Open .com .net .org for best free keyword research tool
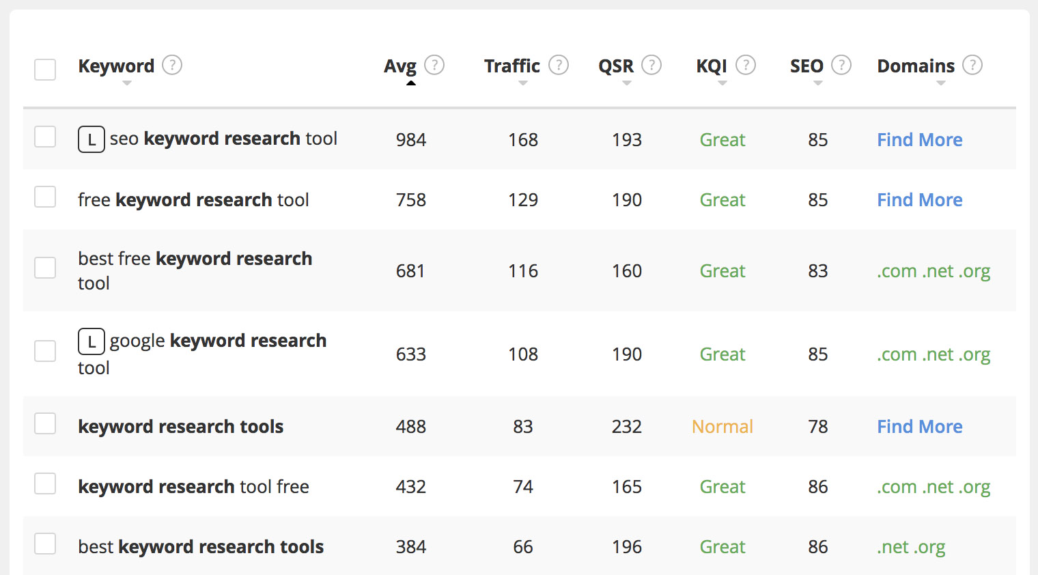Viewport: 1038px width, 575px height. pos(934,271)
